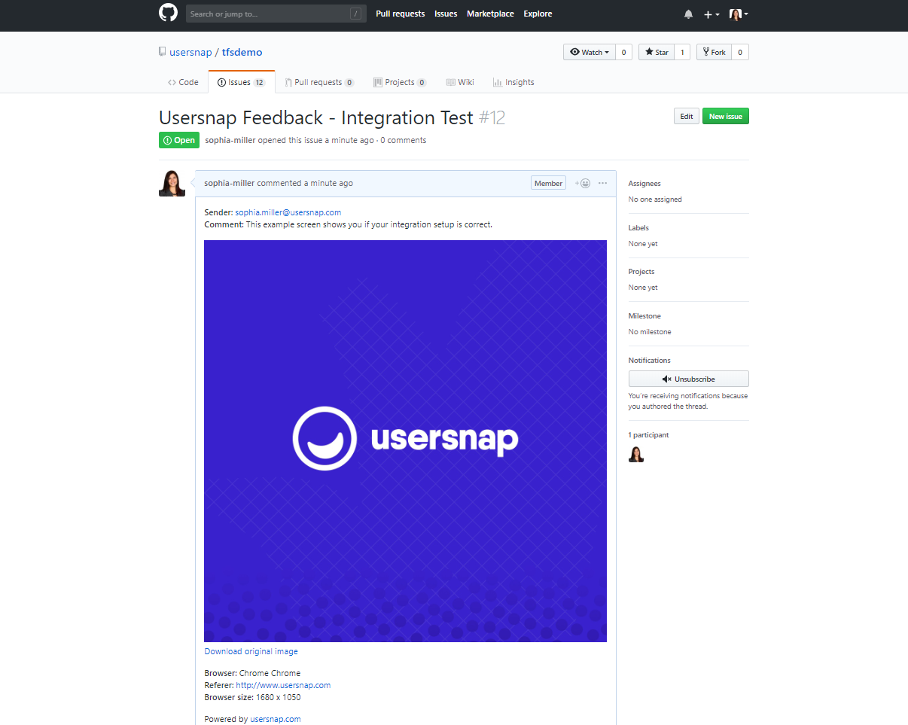Image resolution: width=908 pixels, height=725 pixels.
Task: Download original image link
Action: pos(251,651)
